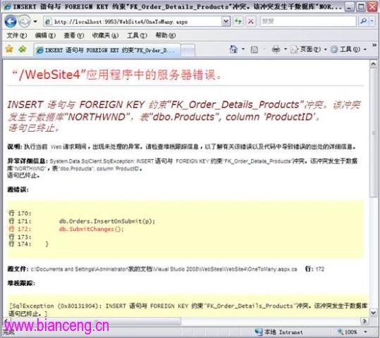Open the Print options dropdown arrow
This screenshot has height=338, width=380.
[286, 49]
